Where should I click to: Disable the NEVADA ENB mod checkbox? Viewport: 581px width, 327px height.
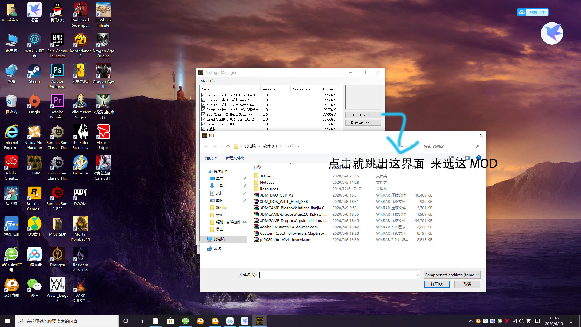tap(203, 119)
